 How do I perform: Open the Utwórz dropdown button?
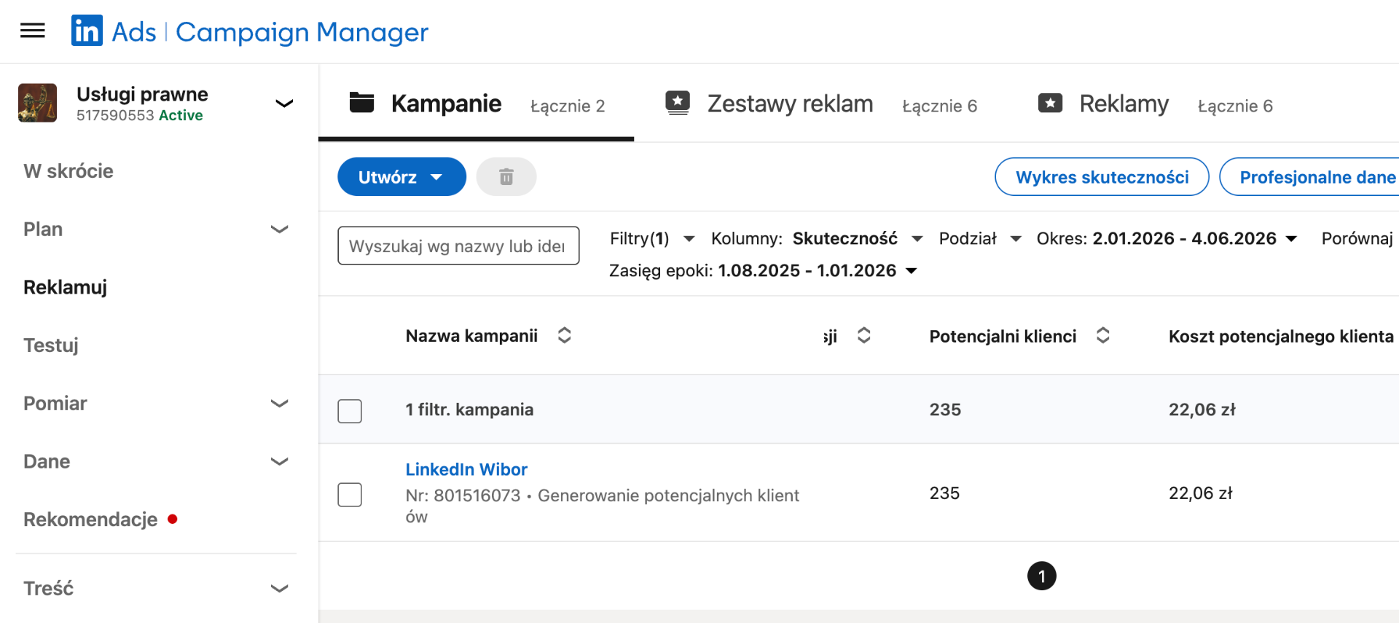[401, 177]
